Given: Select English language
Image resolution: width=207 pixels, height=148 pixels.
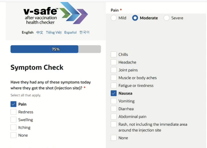Looking at the screenshot, I should (x=27, y=32).
